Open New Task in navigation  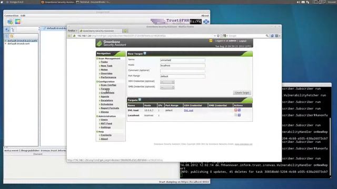pos(106,66)
